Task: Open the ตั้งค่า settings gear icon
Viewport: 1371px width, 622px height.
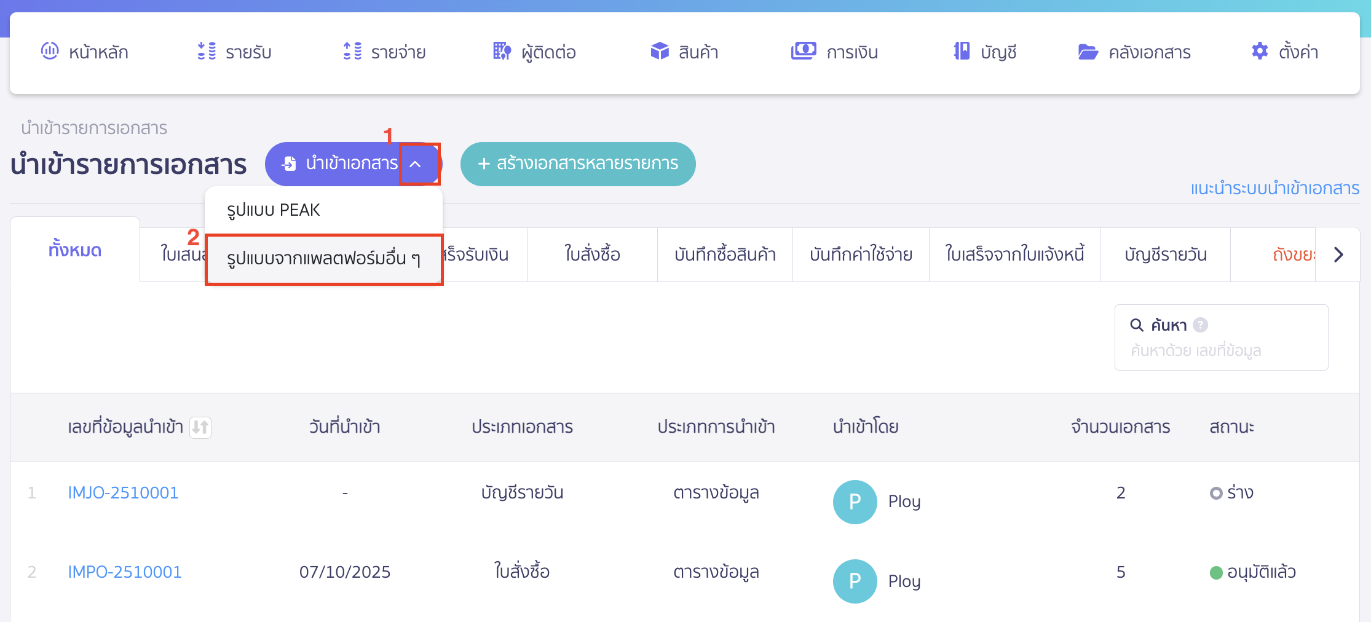Action: [1259, 52]
